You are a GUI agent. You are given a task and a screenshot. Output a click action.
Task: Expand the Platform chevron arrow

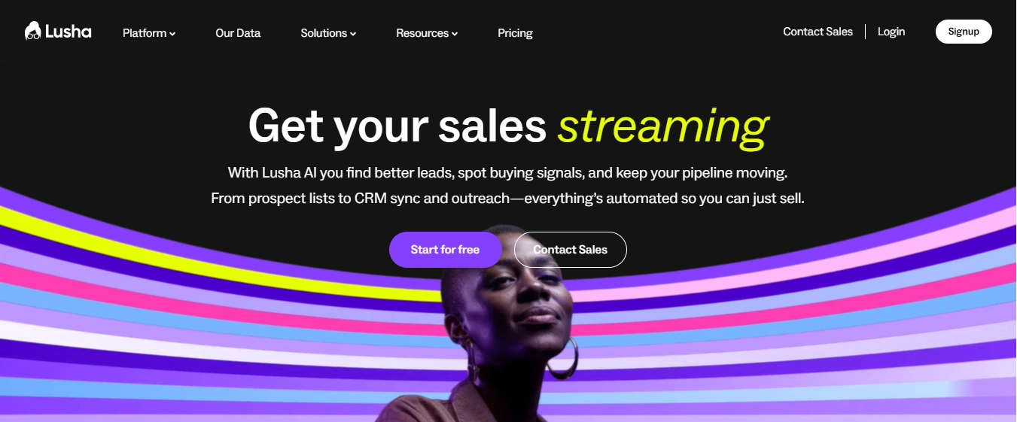172,34
